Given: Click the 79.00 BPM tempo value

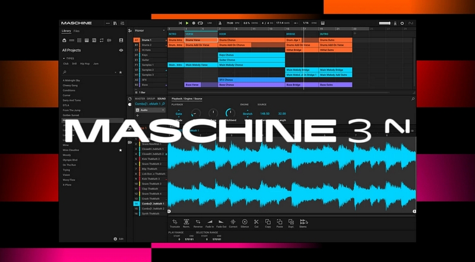Looking at the screenshot, I should 230,23.
